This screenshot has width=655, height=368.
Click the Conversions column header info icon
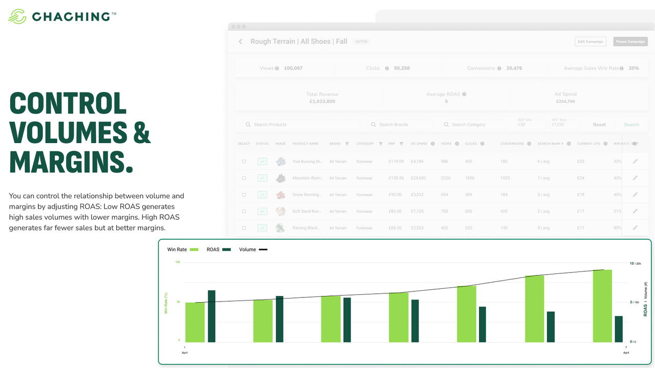529,144
